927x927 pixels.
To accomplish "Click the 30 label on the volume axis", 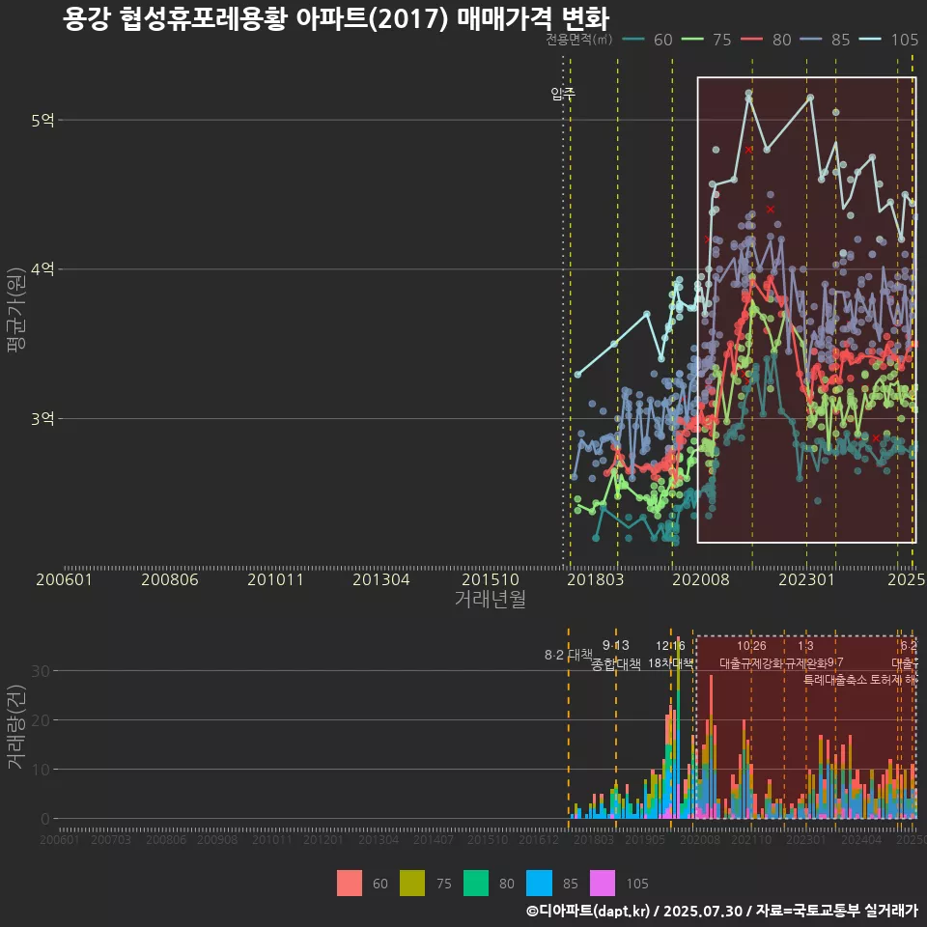I will (x=41, y=671).
